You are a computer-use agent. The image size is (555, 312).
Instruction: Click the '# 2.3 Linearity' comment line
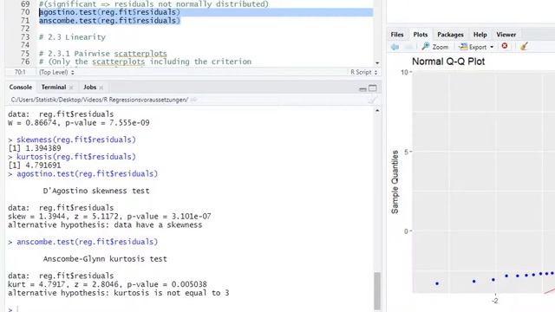72,36
